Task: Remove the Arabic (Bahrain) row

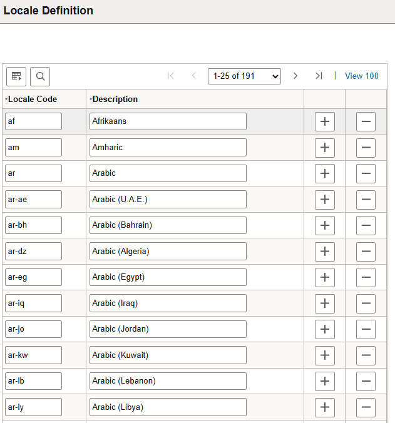Action: (366, 225)
